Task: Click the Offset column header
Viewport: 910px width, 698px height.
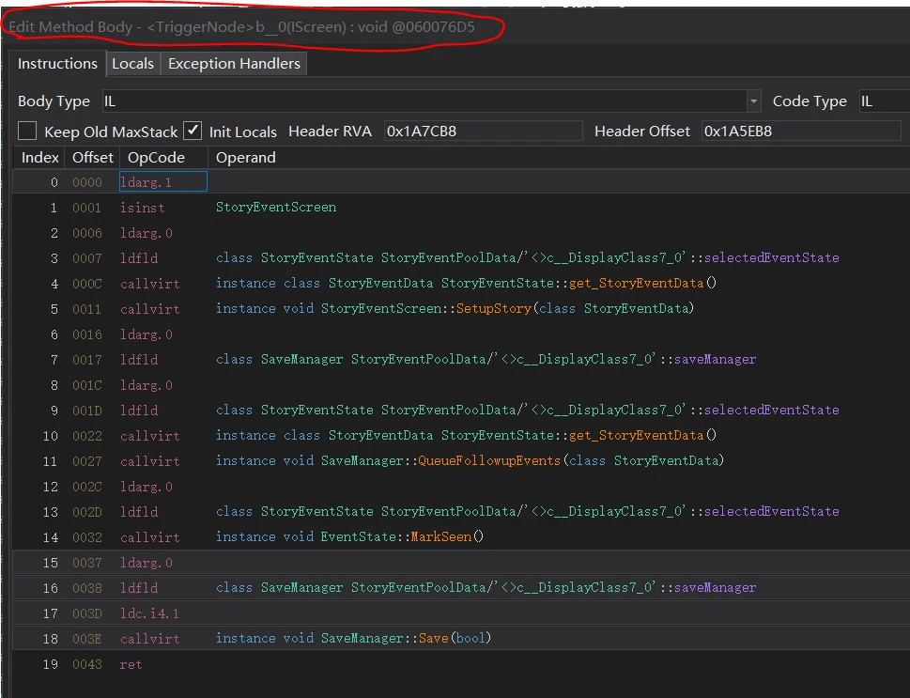Action: [92, 158]
